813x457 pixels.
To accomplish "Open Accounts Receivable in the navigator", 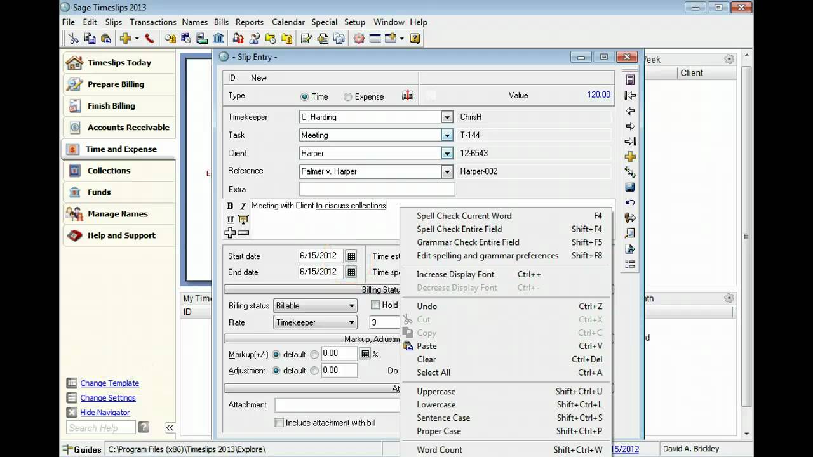I will click(x=119, y=128).
